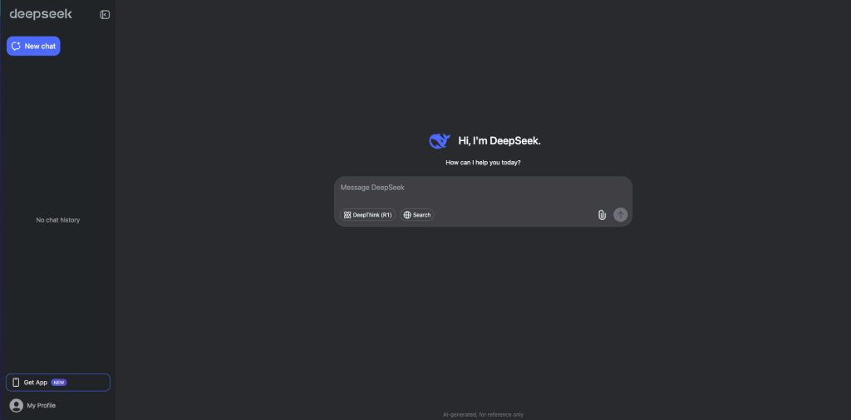Collapse the sidebar using the panel icon

coord(105,15)
